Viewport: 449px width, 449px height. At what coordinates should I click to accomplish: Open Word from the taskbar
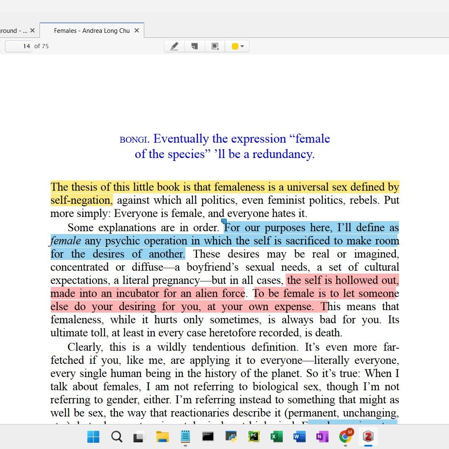click(299, 437)
